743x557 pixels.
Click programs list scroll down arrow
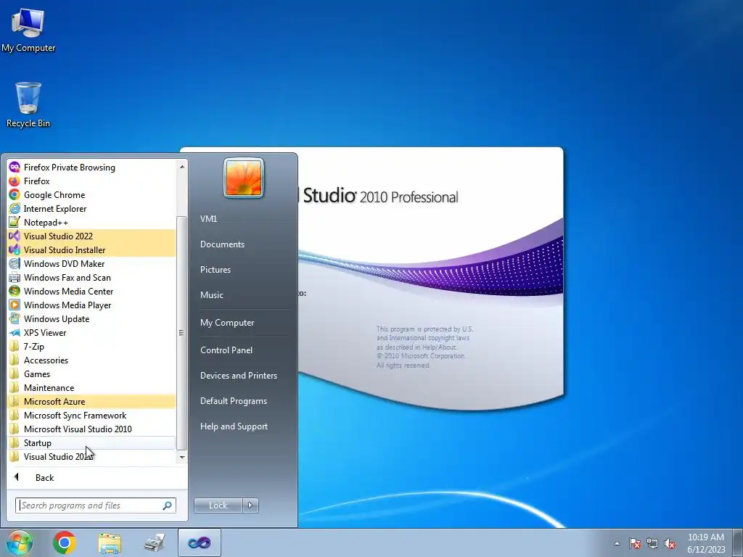(x=182, y=457)
